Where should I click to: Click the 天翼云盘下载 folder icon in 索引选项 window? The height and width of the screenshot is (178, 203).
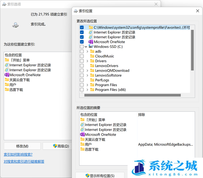pyautogui.click(x=7, y=80)
